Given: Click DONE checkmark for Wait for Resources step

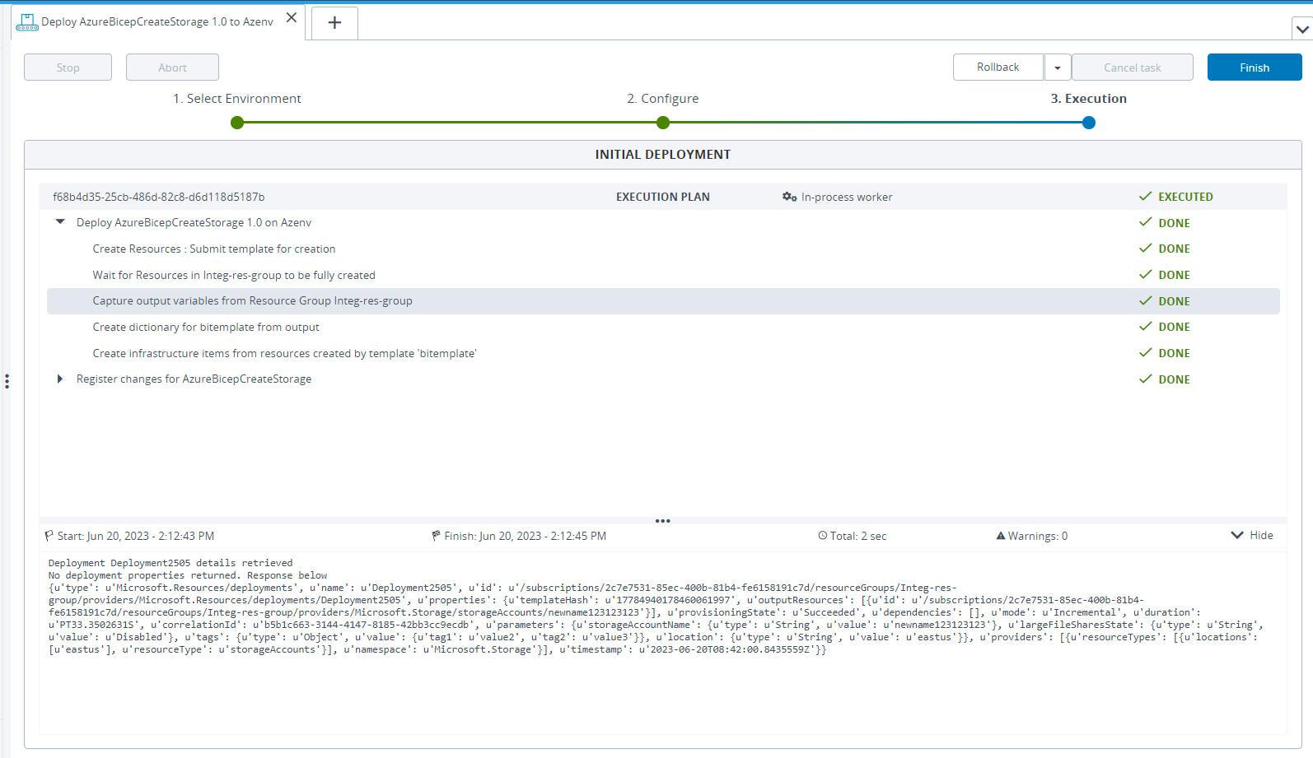Looking at the screenshot, I should (1145, 275).
